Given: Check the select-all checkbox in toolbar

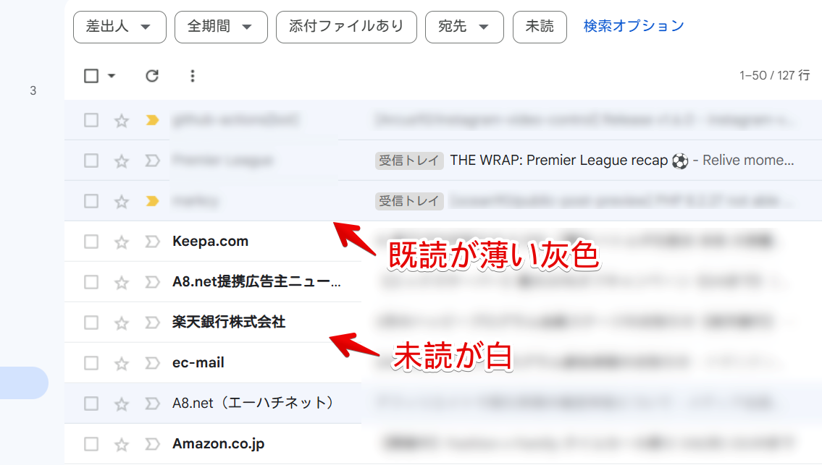Looking at the screenshot, I should 91,76.
